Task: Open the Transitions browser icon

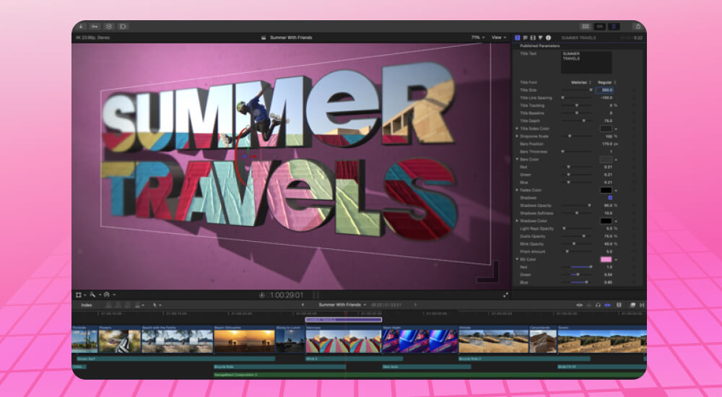Action: click(x=642, y=305)
